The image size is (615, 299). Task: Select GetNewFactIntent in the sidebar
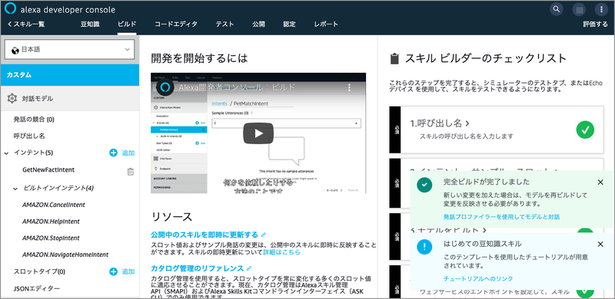click(48, 170)
